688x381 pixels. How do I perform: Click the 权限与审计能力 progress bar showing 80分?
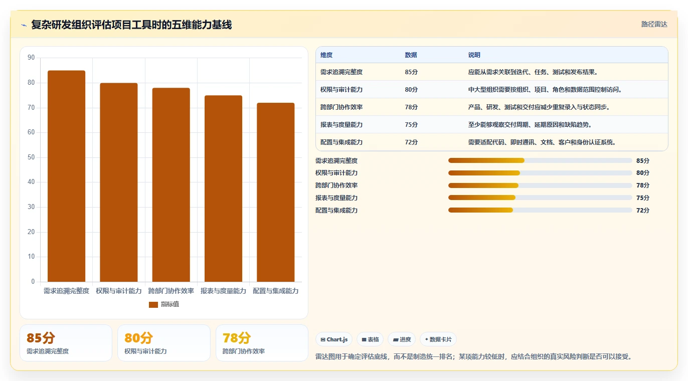pos(540,173)
